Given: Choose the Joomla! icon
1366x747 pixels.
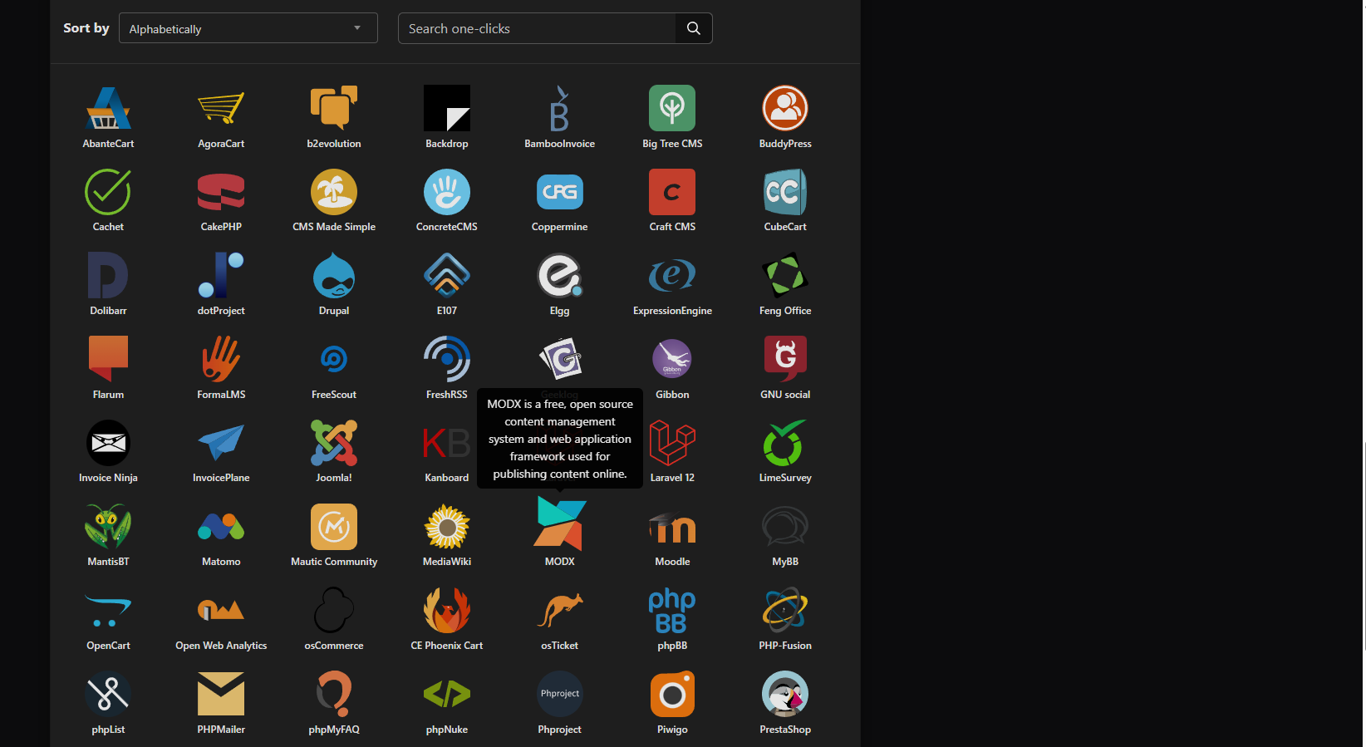Looking at the screenshot, I should tap(334, 443).
